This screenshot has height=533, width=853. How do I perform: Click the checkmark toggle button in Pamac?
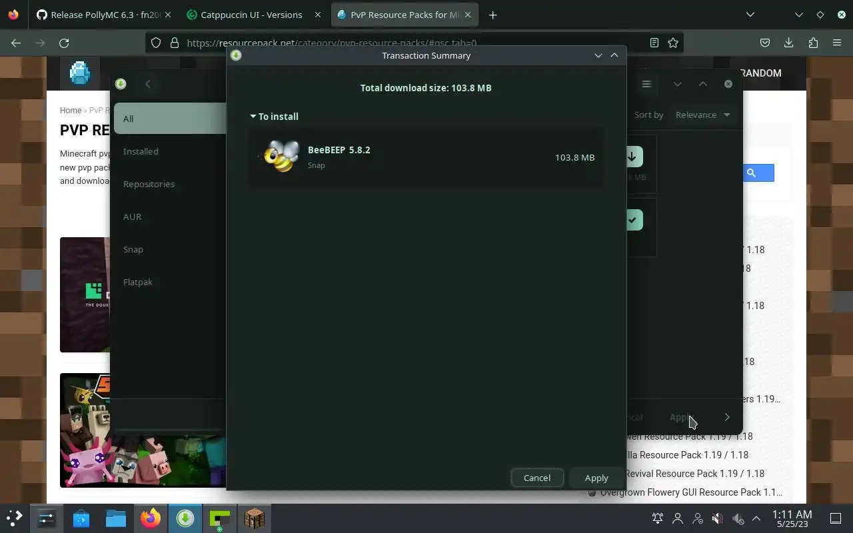[632, 220]
